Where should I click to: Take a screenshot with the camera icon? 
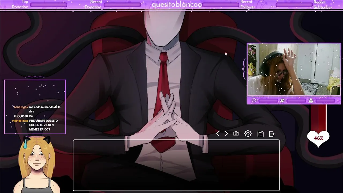pyautogui.click(x=236, y=133)
